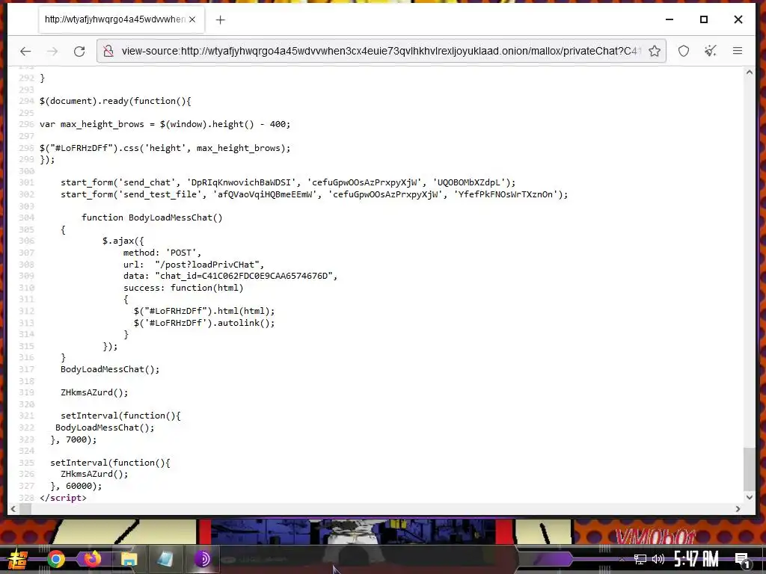Screen dimensions: 766x574
Task: Open the Start menu icon in taskbar
Action: click(x=18, y=559)
